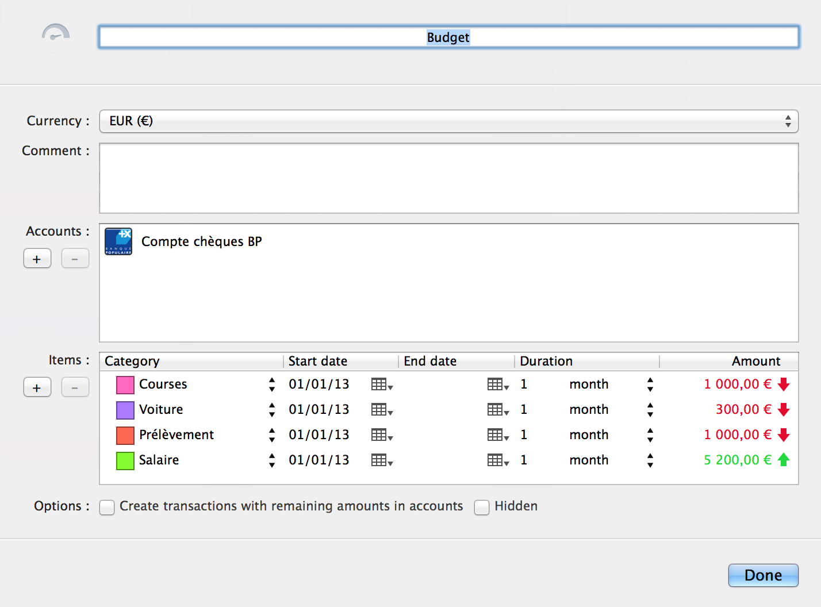
Task: Edit duration number 1 in Salaire row
Action: tap(524, 460)
